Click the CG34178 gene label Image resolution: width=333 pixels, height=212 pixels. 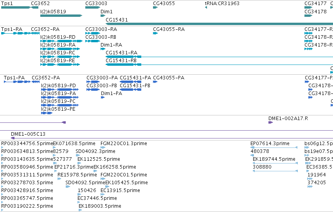(x=315, y=11)
